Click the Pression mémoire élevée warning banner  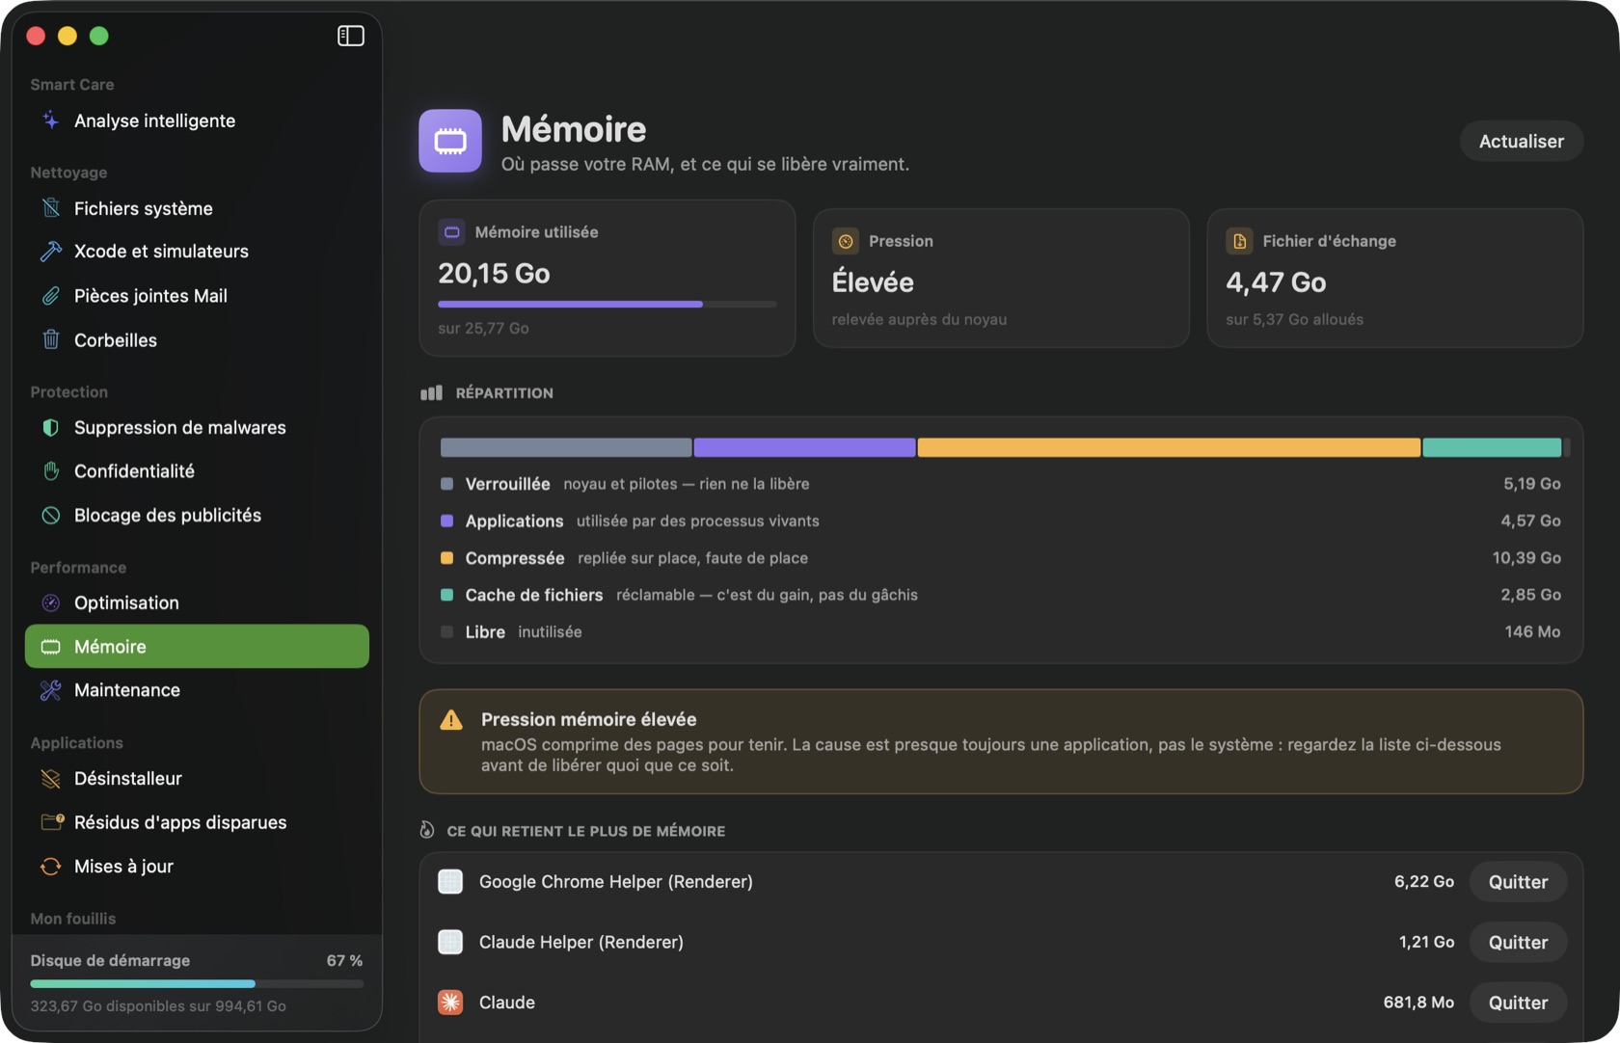[x=1001, y=741]
